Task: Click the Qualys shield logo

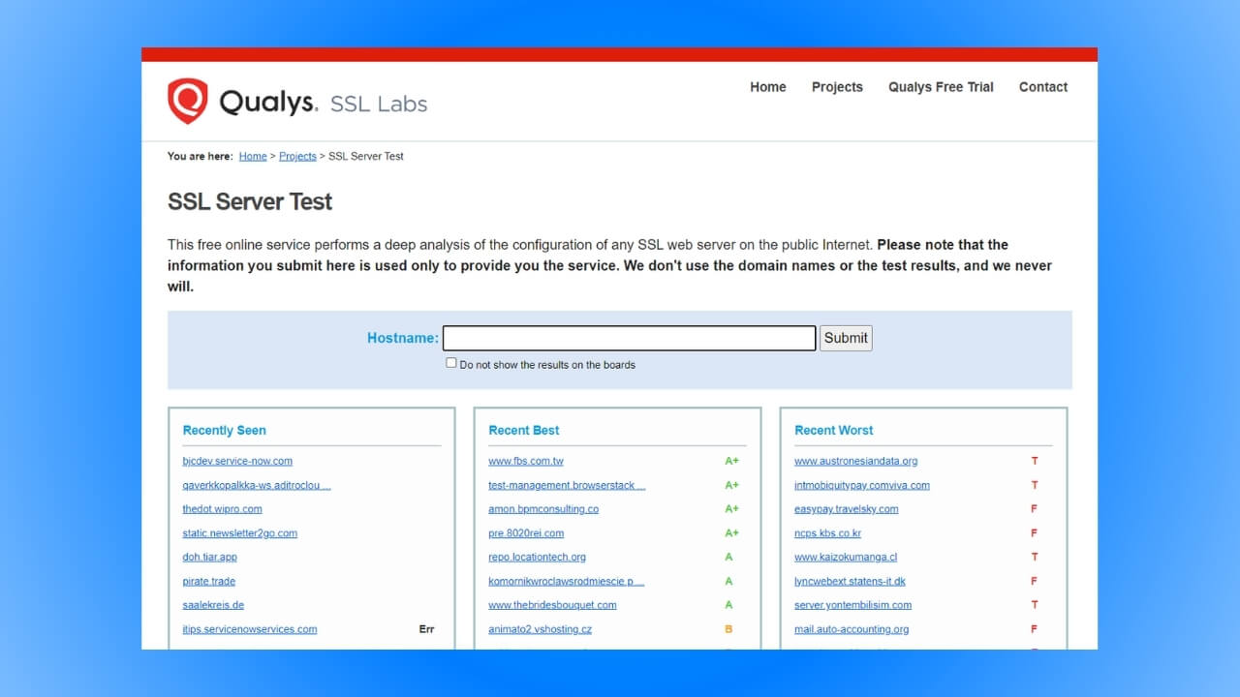Action: coord(188,101)
